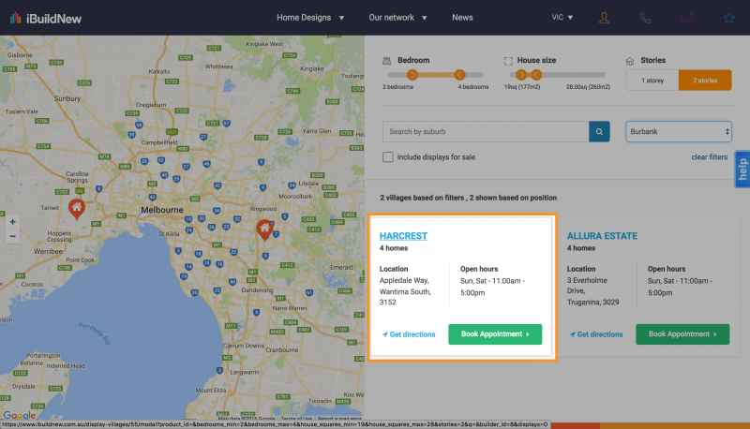Image resolution: width=750 pixels, height=429 pixels.
Task: Zoom in the map with plus button
Action: click(12, 222)
